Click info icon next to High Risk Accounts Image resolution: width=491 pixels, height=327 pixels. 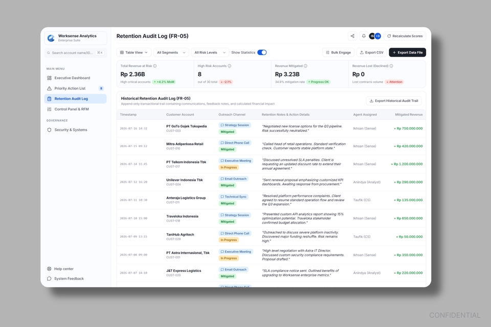pos(230,66)
